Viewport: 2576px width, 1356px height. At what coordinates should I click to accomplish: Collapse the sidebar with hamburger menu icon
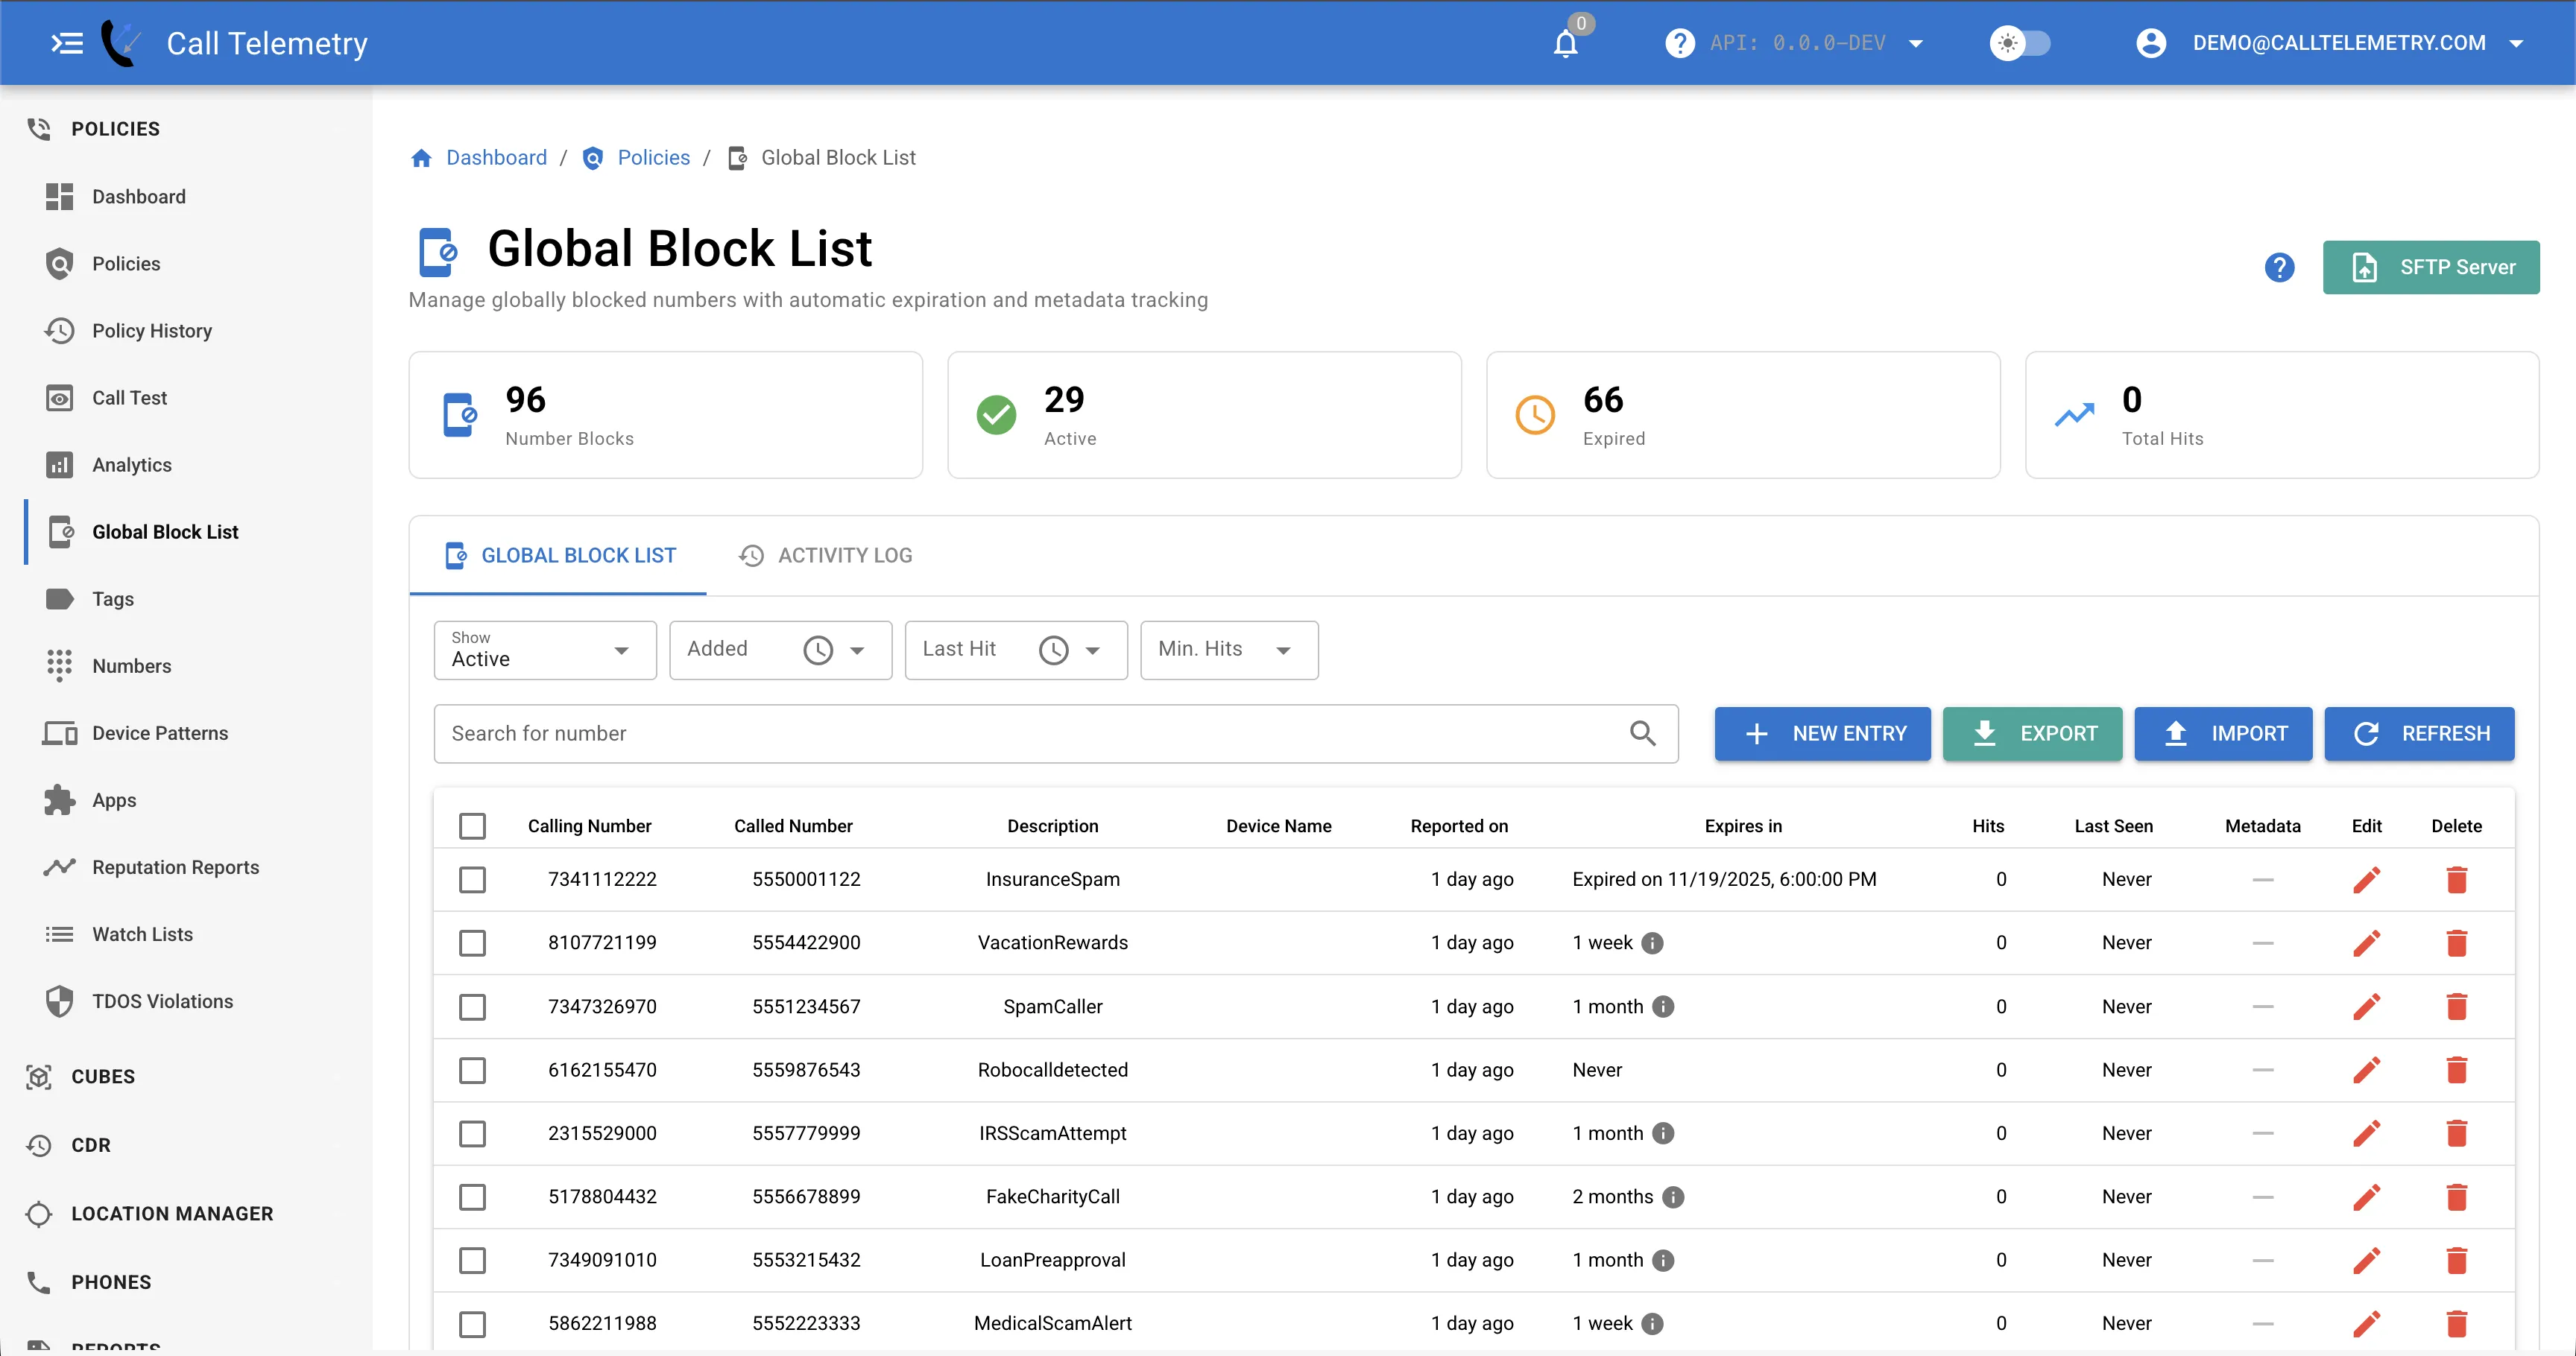tap(67, 43)
